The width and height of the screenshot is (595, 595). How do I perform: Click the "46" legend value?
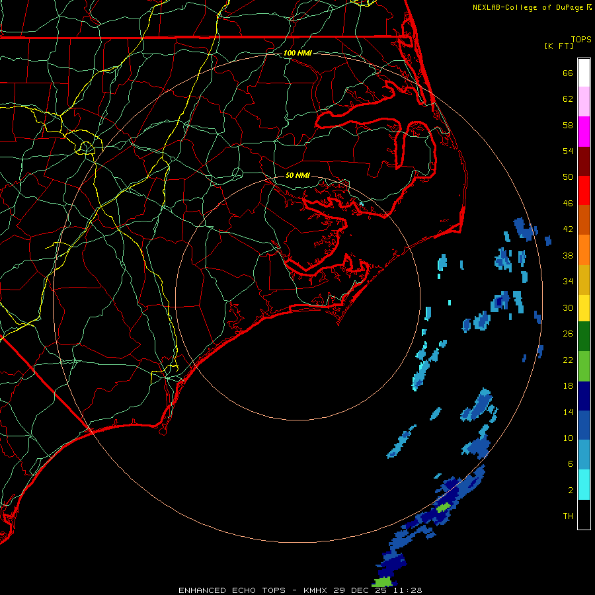pos(568,204)
